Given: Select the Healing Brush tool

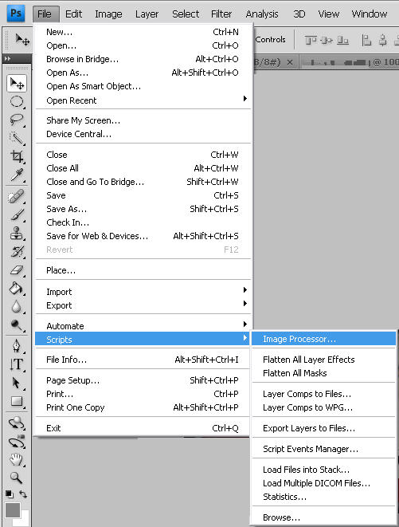Looking at the screenshot, I should pyautogui.click(x=17, y=197).
